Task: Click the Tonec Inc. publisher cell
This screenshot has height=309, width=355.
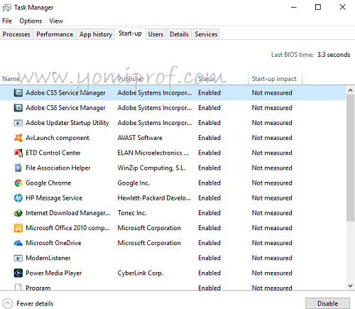Action: pyautogui.click(x=132, y=213)
